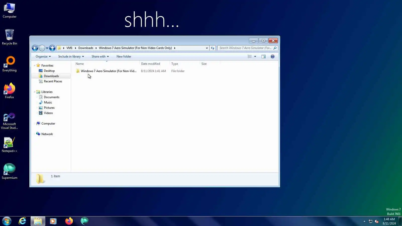Image resolution: width=402 pixels, height=226 pixels.
Task: Open the address bar previous locations dropdown
Action: [x=207, y=48]
